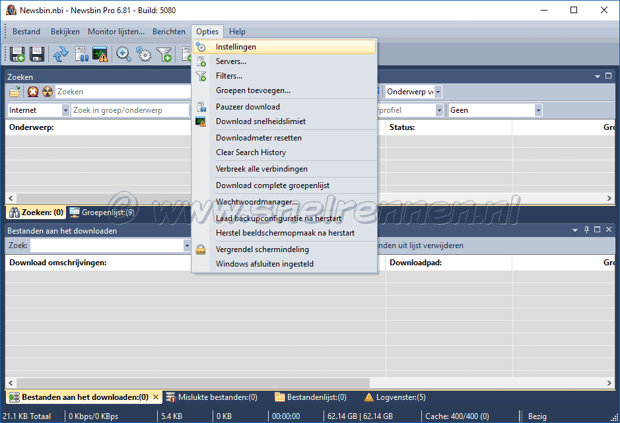Select Groepen toevoegen... menu entry
Screen dimensions: 620x423
tap(285, 90)
